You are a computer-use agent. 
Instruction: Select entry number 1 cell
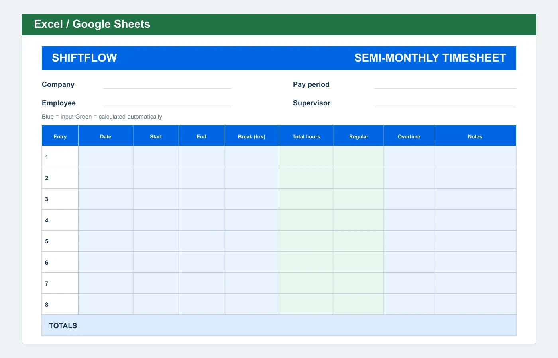click(60, 157)
